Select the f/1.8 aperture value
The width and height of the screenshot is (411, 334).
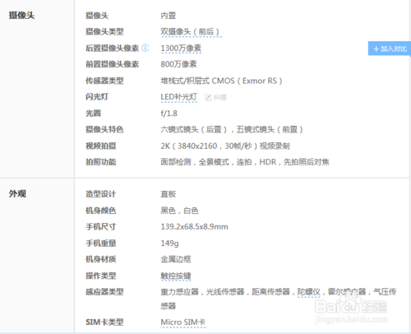(169, 114)
